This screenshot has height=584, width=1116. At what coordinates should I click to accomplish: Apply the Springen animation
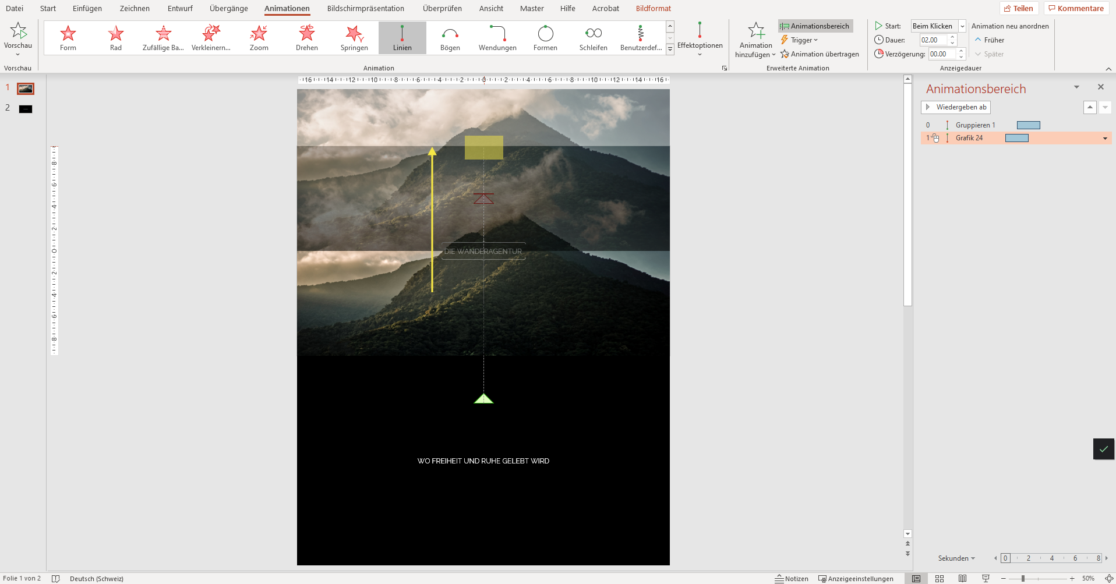tap(354, 37)
